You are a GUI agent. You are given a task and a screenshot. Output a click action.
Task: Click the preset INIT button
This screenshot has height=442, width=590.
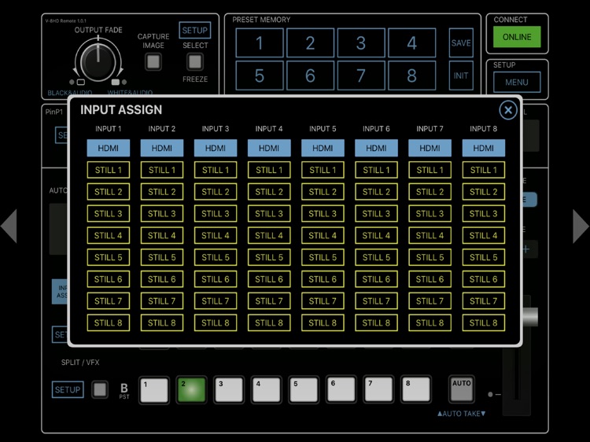(x=461, y=76)
